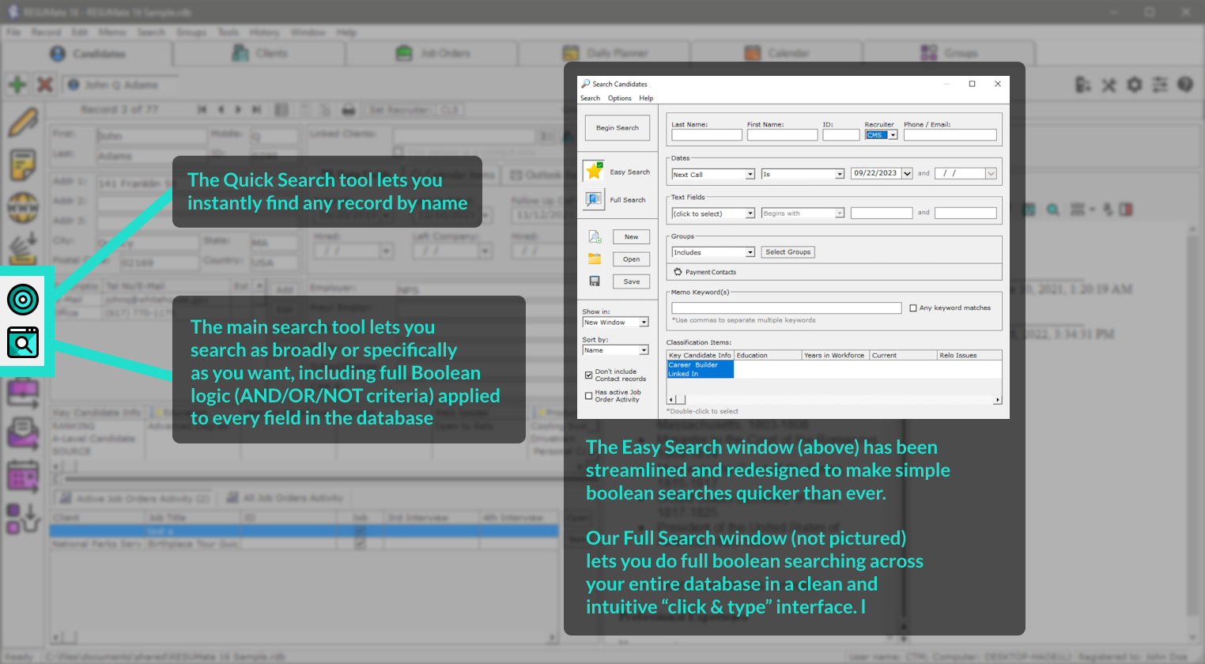
Task: Switch to the Groups tab
Action: [x=950, y=54]
